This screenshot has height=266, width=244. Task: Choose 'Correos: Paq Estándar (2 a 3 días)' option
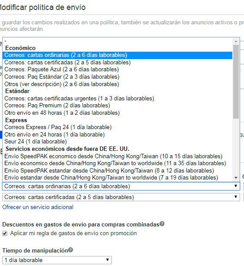click(117, 76)
